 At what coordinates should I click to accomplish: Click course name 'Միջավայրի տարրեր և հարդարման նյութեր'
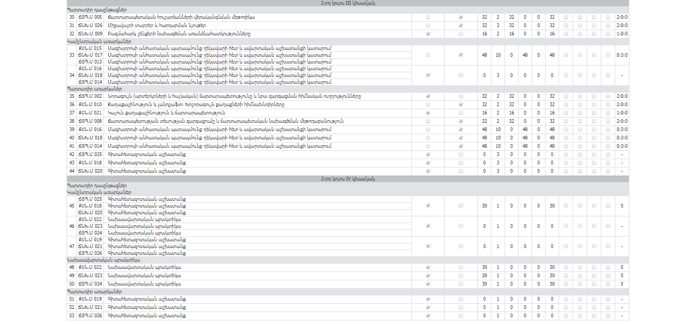(156, 25)
